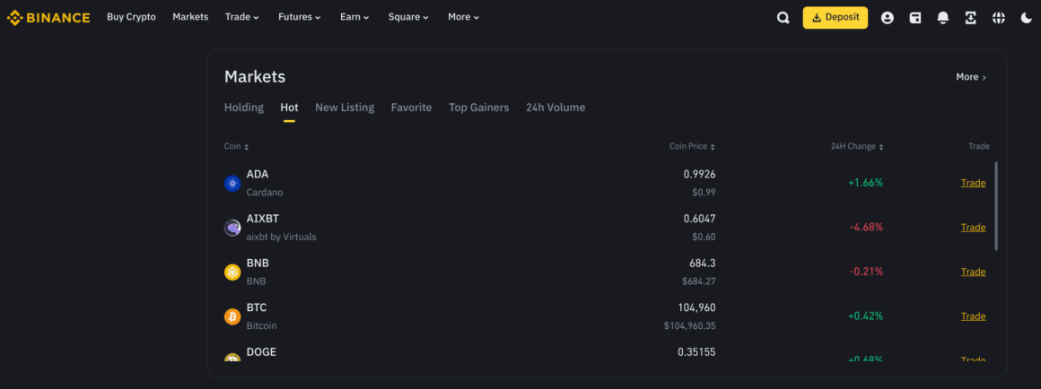Sort by Coin Price column
This screenshot has height=389, width=1041.
(693, 146)
